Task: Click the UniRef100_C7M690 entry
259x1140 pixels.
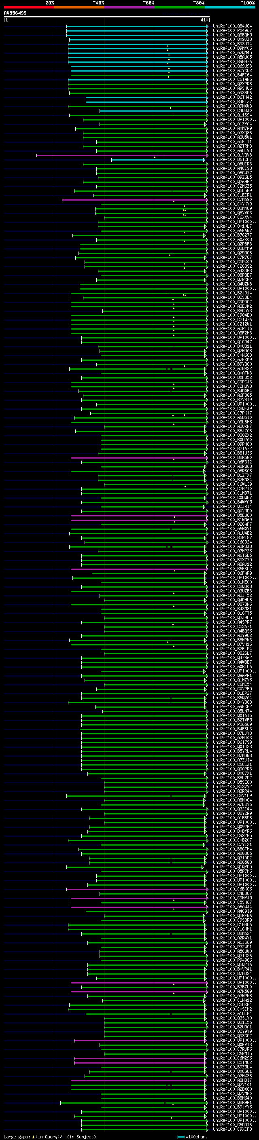Action: click(x=232, y=200)
